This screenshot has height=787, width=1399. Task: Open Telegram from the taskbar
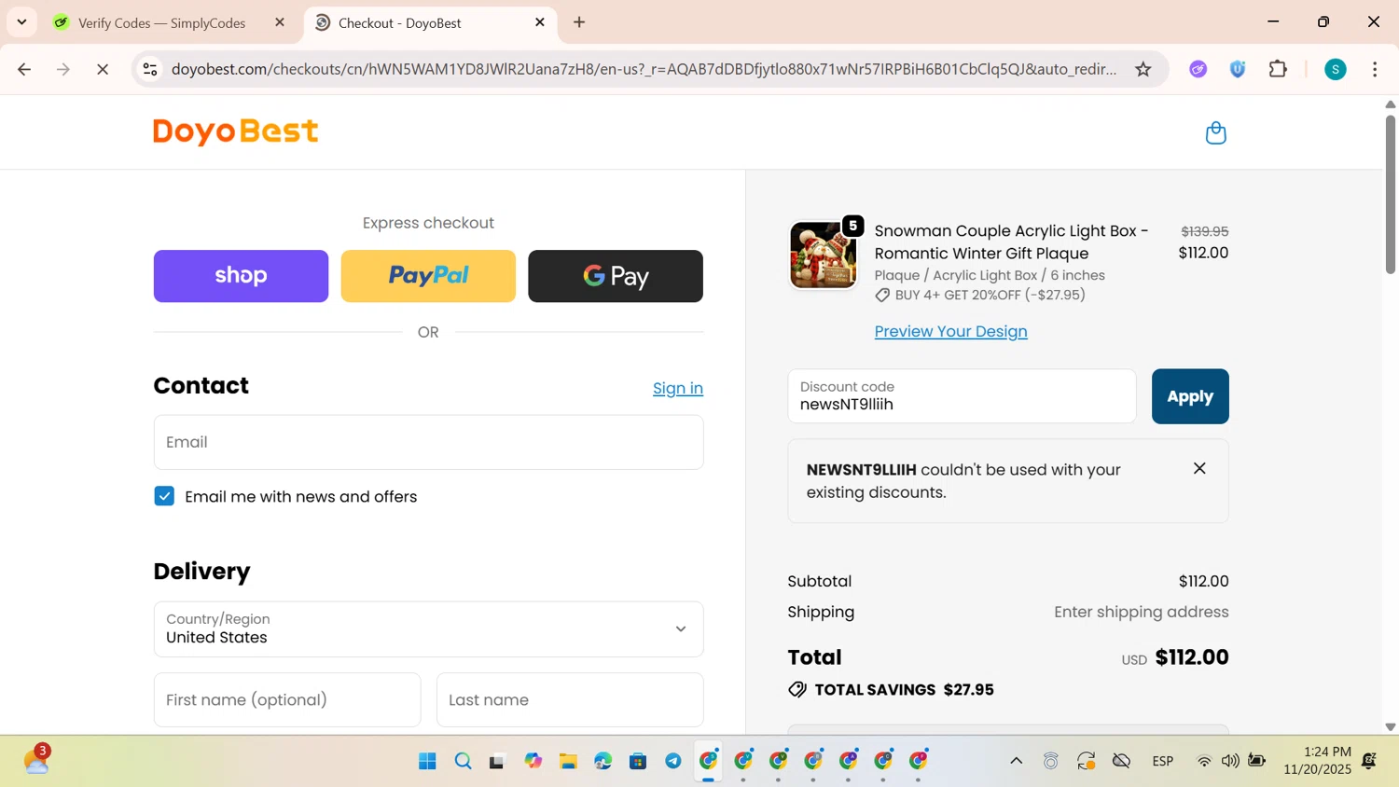[x=673, y=761]
